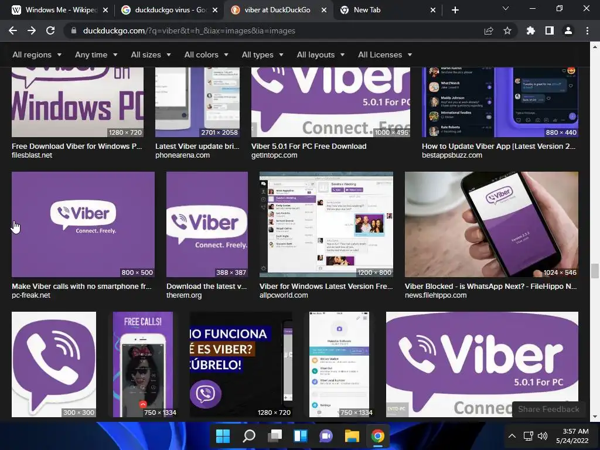This screenshot has height=450, width=600.
Task: Open the 800 × 500 Viber logo image
Action: pos(83,224)
